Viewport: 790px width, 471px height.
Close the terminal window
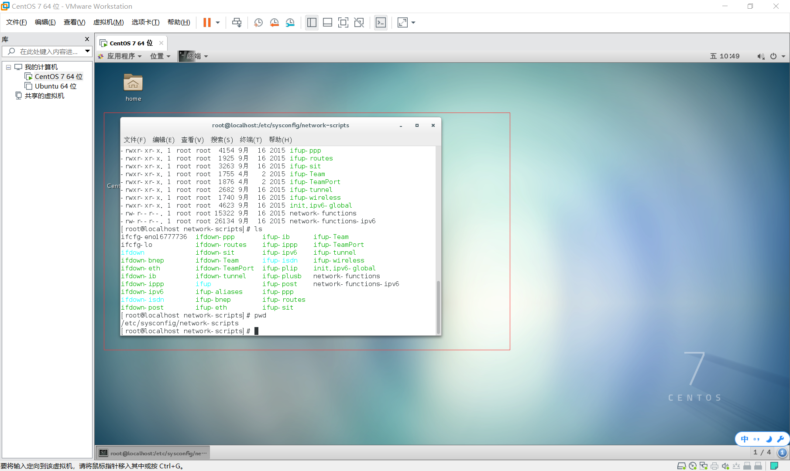(x=433, y=126)
